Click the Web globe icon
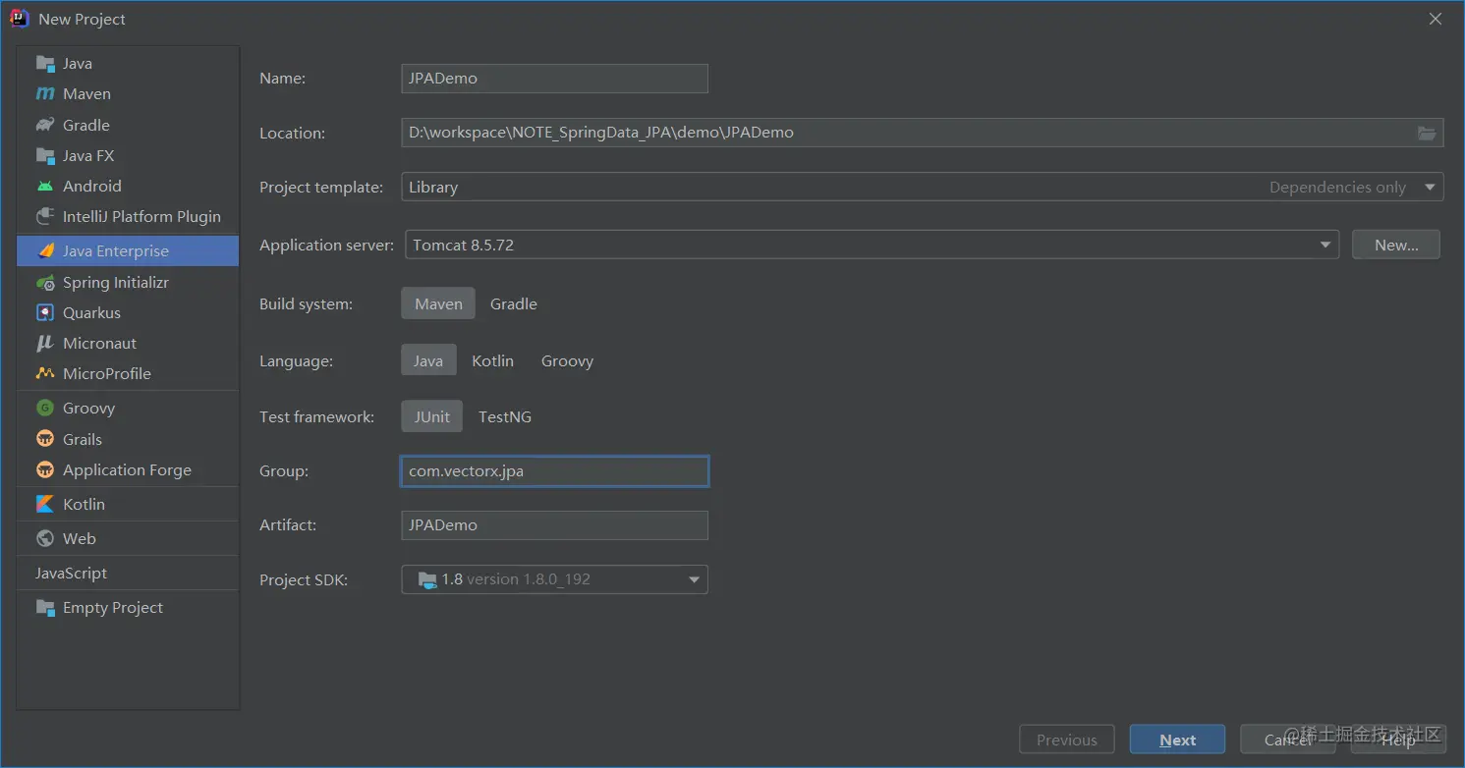 click(45, 538)
